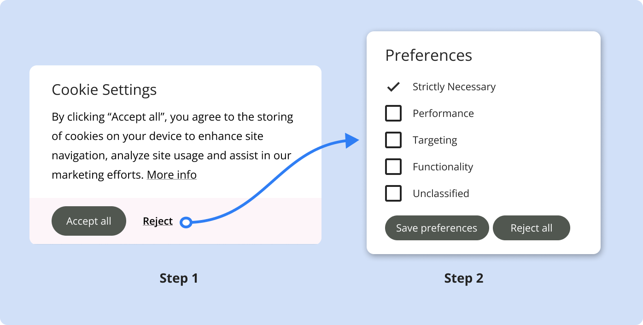Click the Save preferences button
The width and height of the screenshot is (643, 325).
(437, 228)
